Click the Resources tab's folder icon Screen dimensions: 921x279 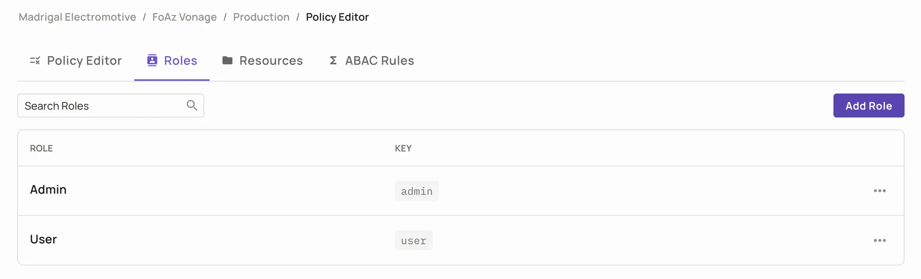click(x=228, y=60)
